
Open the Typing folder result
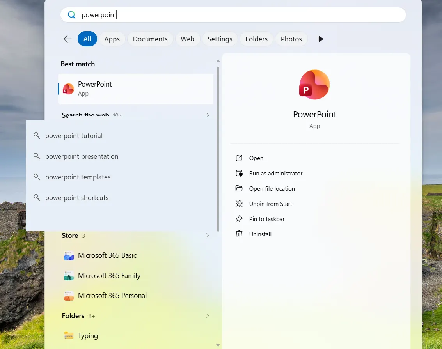(x=136, y=335)
